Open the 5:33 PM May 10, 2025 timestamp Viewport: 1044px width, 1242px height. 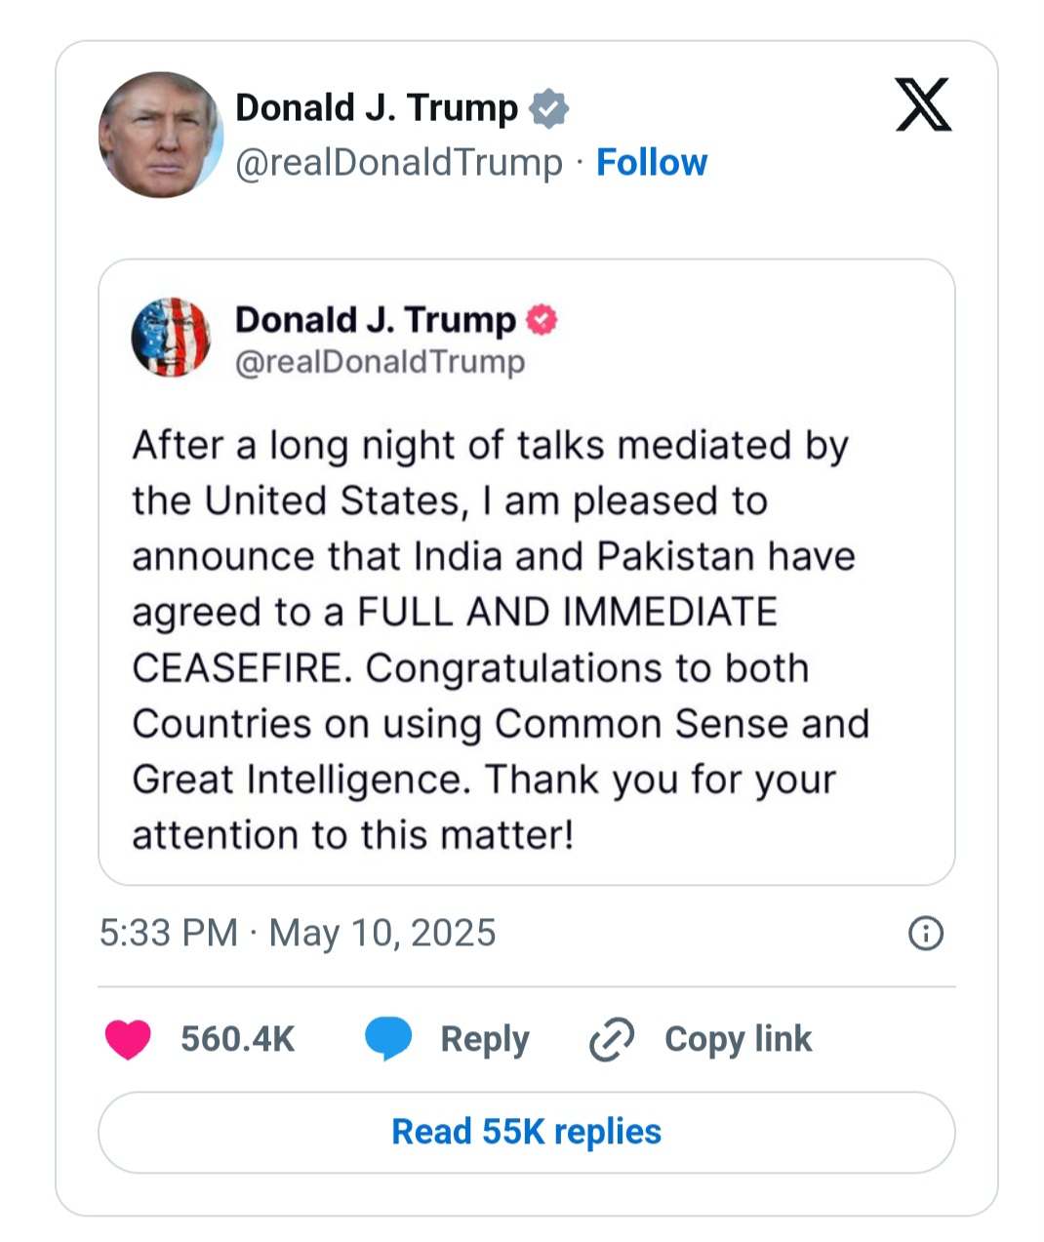coord(298,934)
